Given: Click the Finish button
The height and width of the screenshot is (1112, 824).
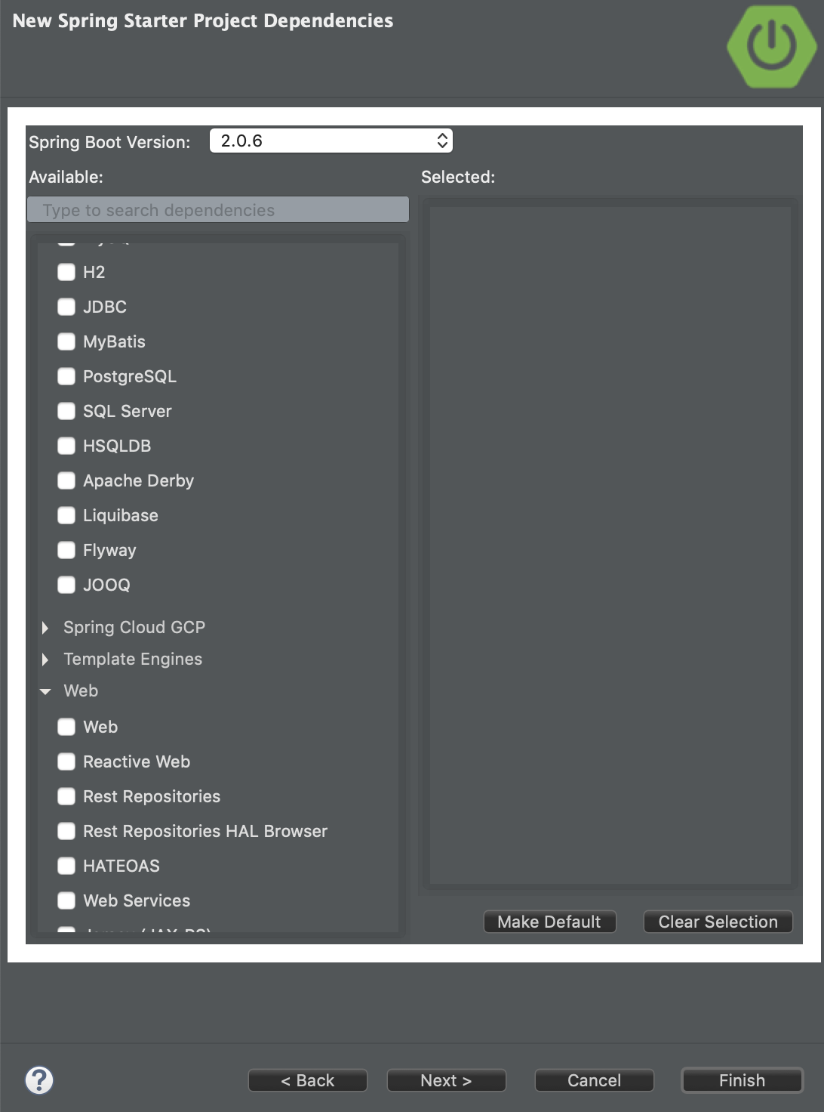Looking at the screenshot, I should pos(742,1080).
